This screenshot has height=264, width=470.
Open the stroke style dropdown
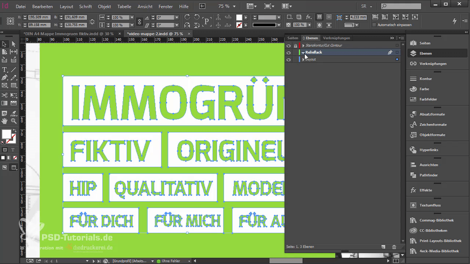278,25
